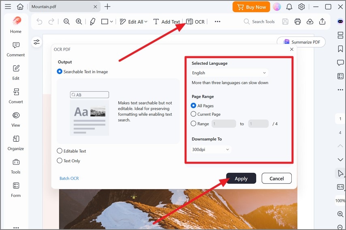Open the Form sidebar item
Viewport: 346px width, 230px height.
tap(16, 190)
